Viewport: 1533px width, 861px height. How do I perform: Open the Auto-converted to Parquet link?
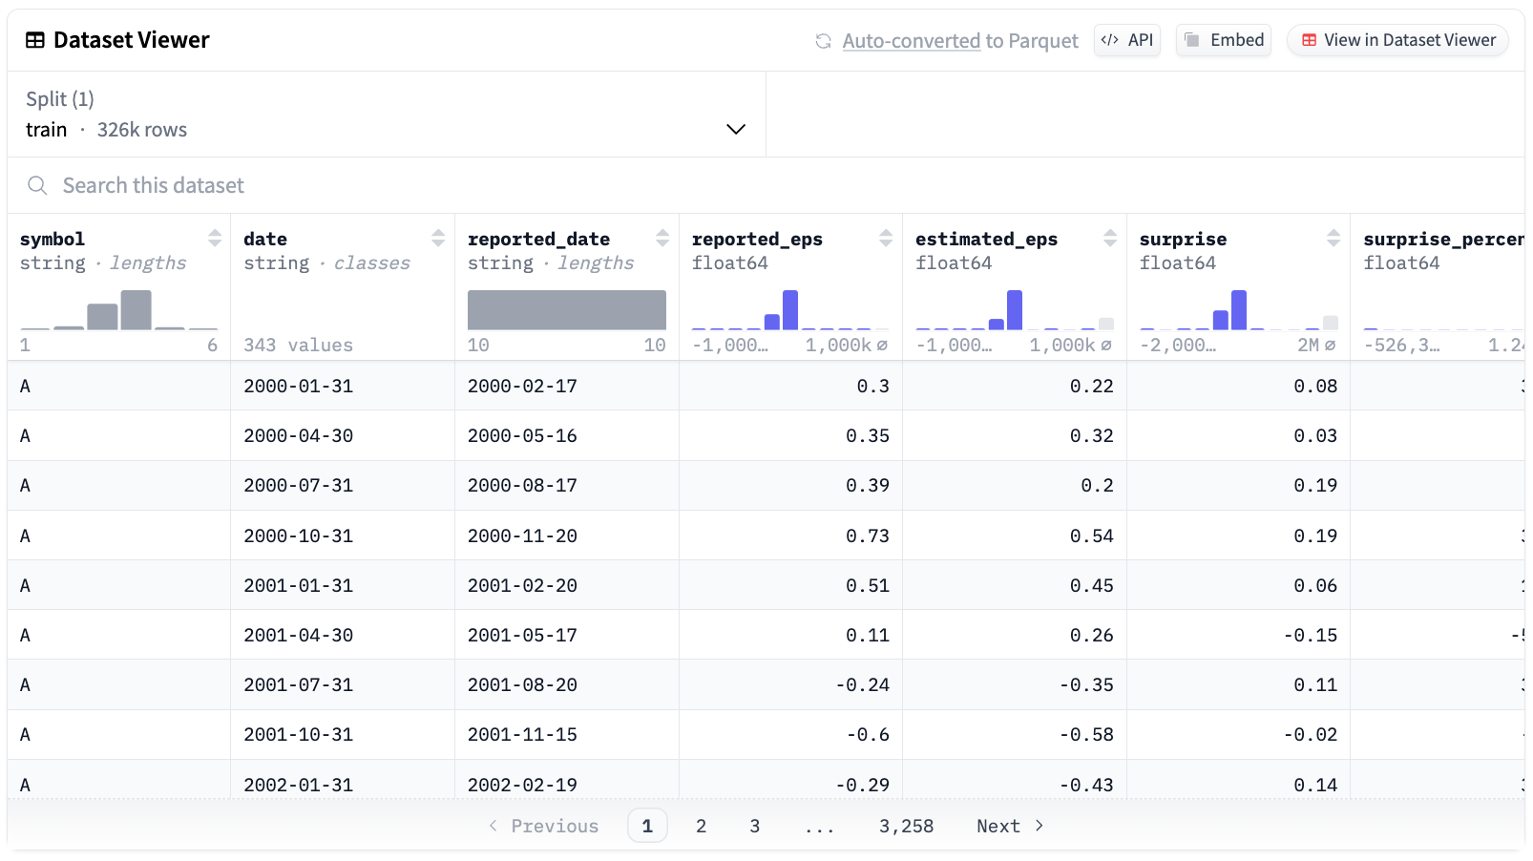[x=911, y=40]
